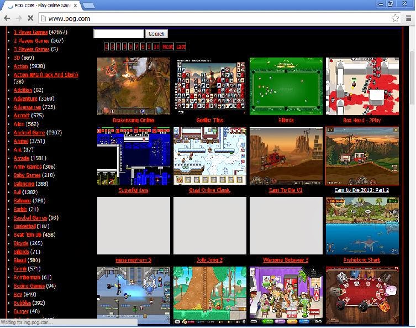Open the Basketball category link

[x=25, y=226]
